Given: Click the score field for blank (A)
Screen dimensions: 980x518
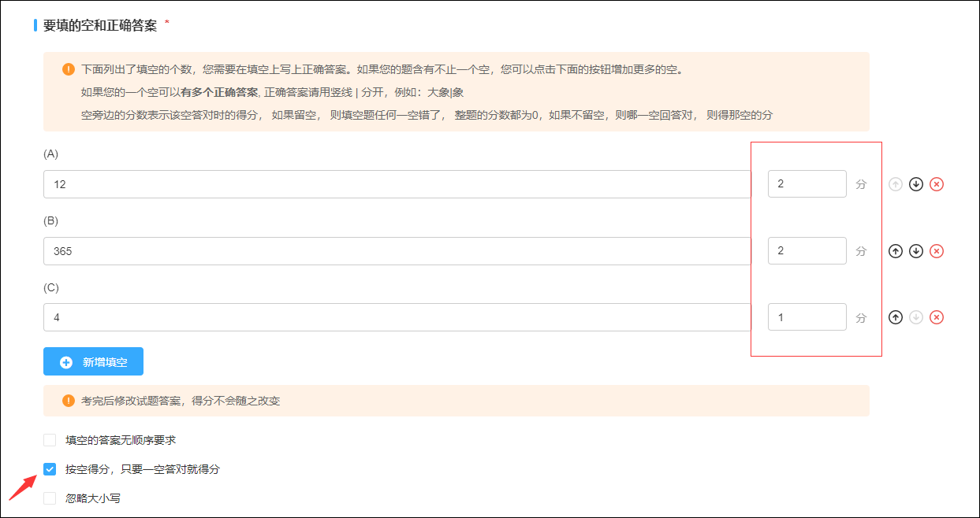Looking at the screenshot, I should pyautogui.click(x=807, y=183).
